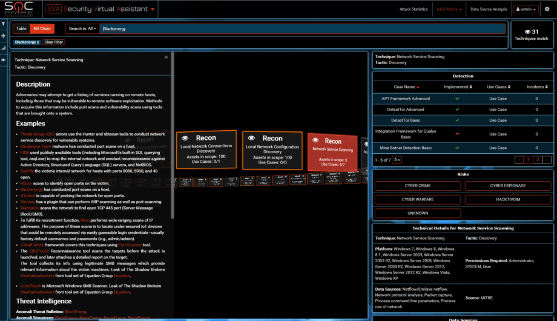The width and height of the screenshot is (557, 321).
Task: Open the WannaCry link in Examples
Action: coord(30,208)
